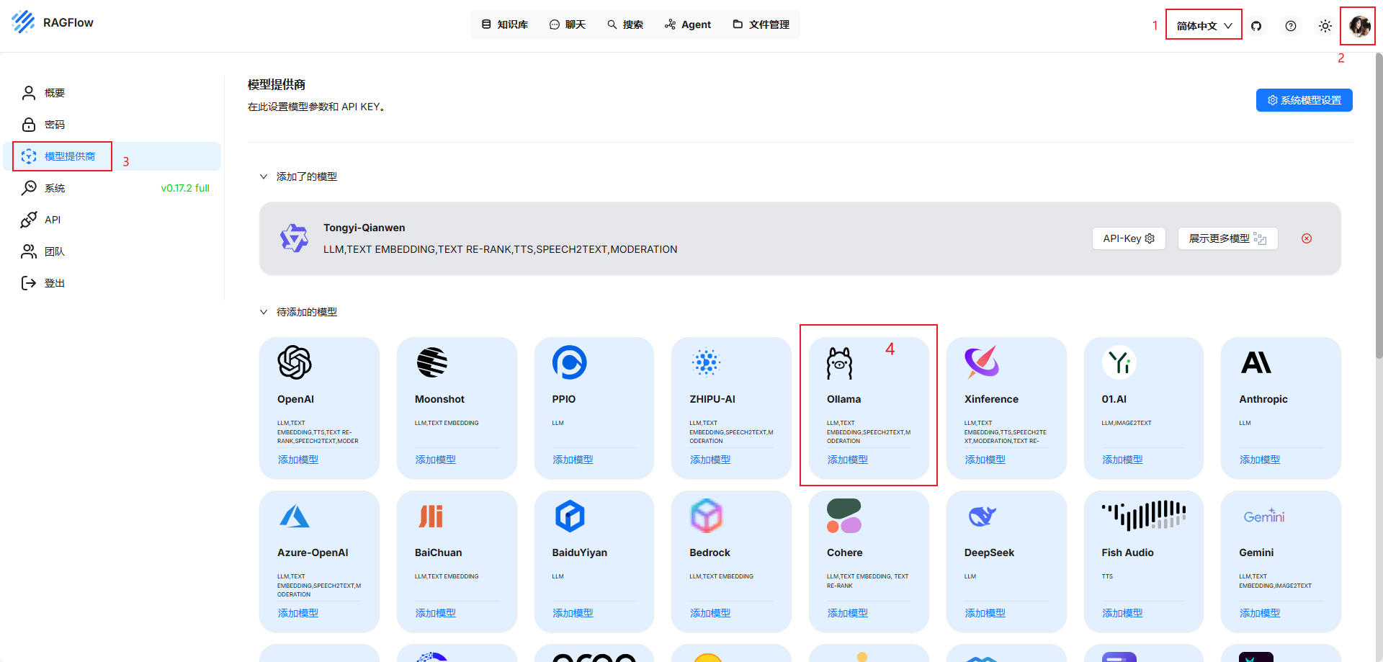Screen dimensions: 1383x662
Task: Collapse the 待添加的模型 section
Action: (264, 312)
